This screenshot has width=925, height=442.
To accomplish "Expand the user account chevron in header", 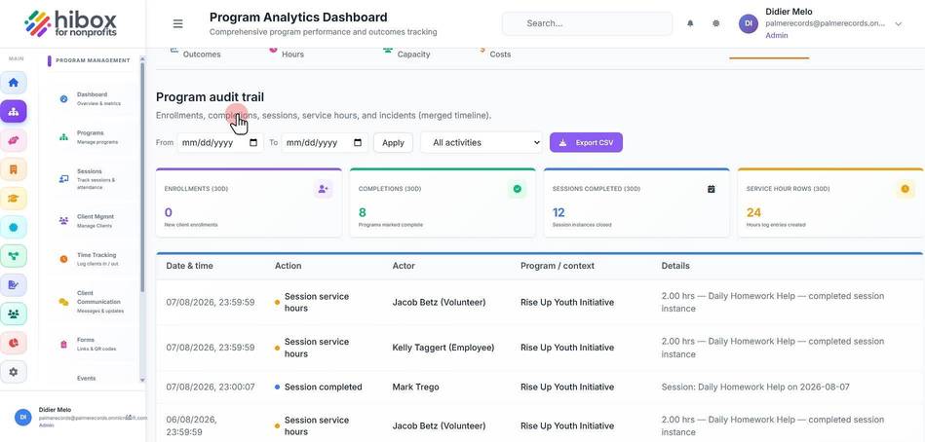I will tap(899, 23).
